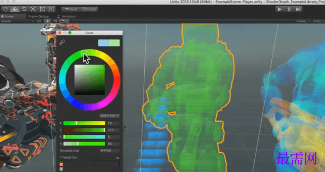Select the Rotate tool
This screenshot has height=172, width=325.
[x=24, y=10]
